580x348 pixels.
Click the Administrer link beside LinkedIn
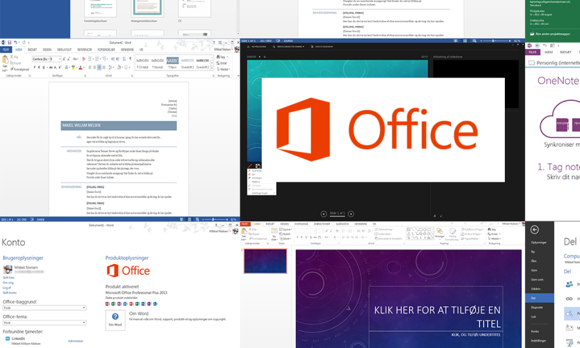[76, 341]
